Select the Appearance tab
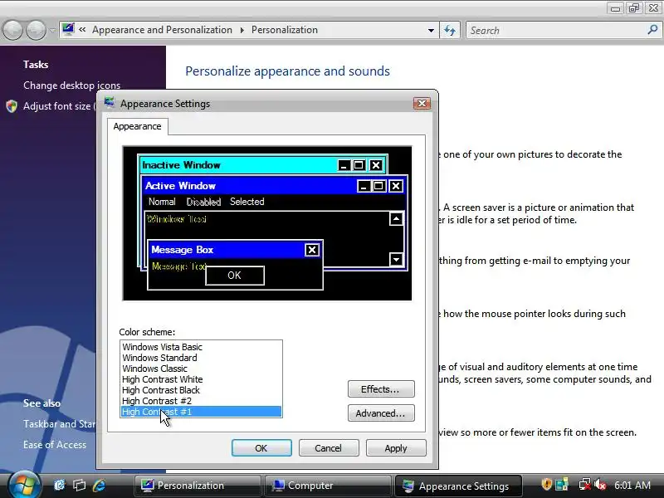 point(137,127)
